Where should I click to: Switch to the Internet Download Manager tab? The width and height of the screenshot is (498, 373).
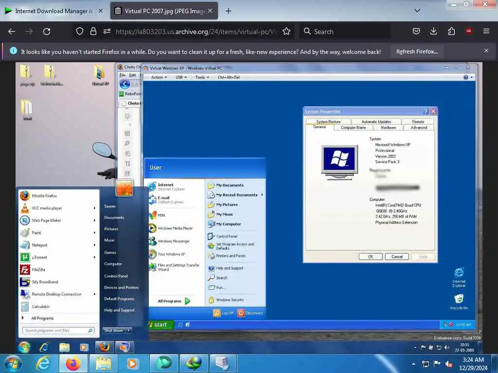click(53, 11)
